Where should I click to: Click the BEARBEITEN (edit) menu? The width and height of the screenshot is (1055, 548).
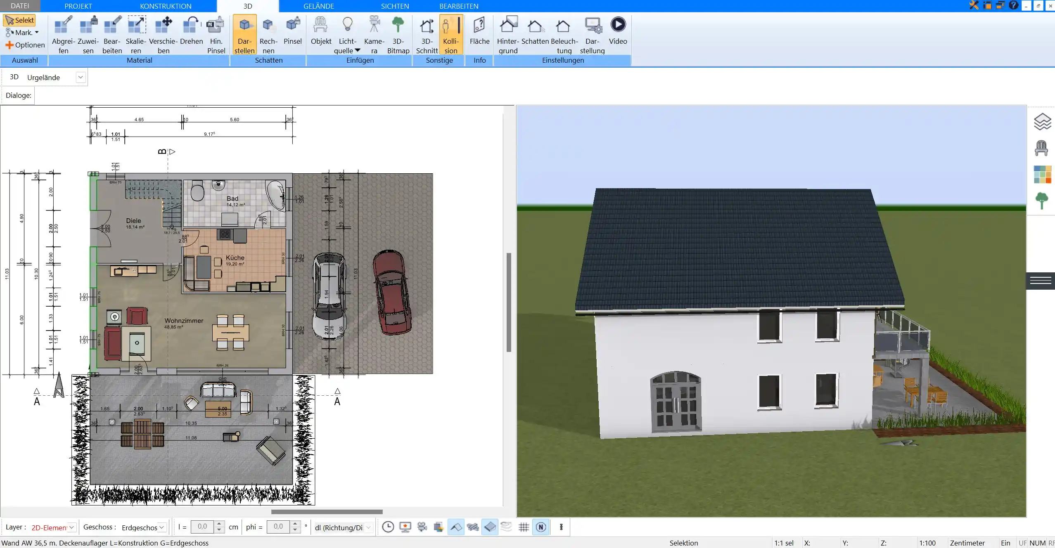(458, 6)
